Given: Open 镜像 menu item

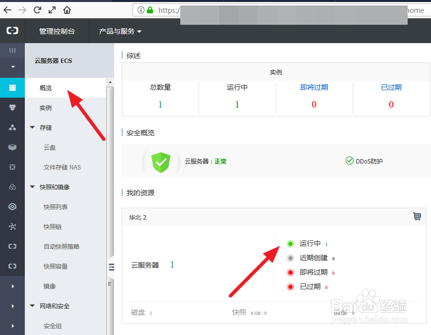Looking at the screenshot, I should coord(50,286).
